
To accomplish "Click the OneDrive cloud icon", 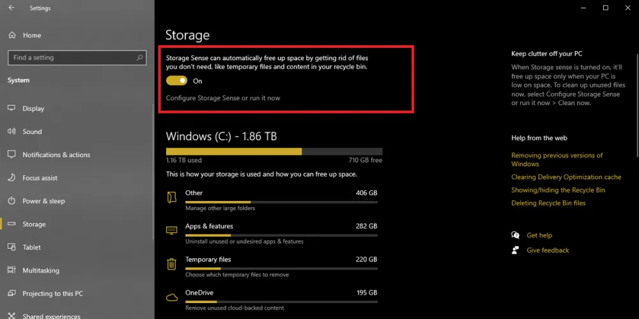I will point(171,297).
